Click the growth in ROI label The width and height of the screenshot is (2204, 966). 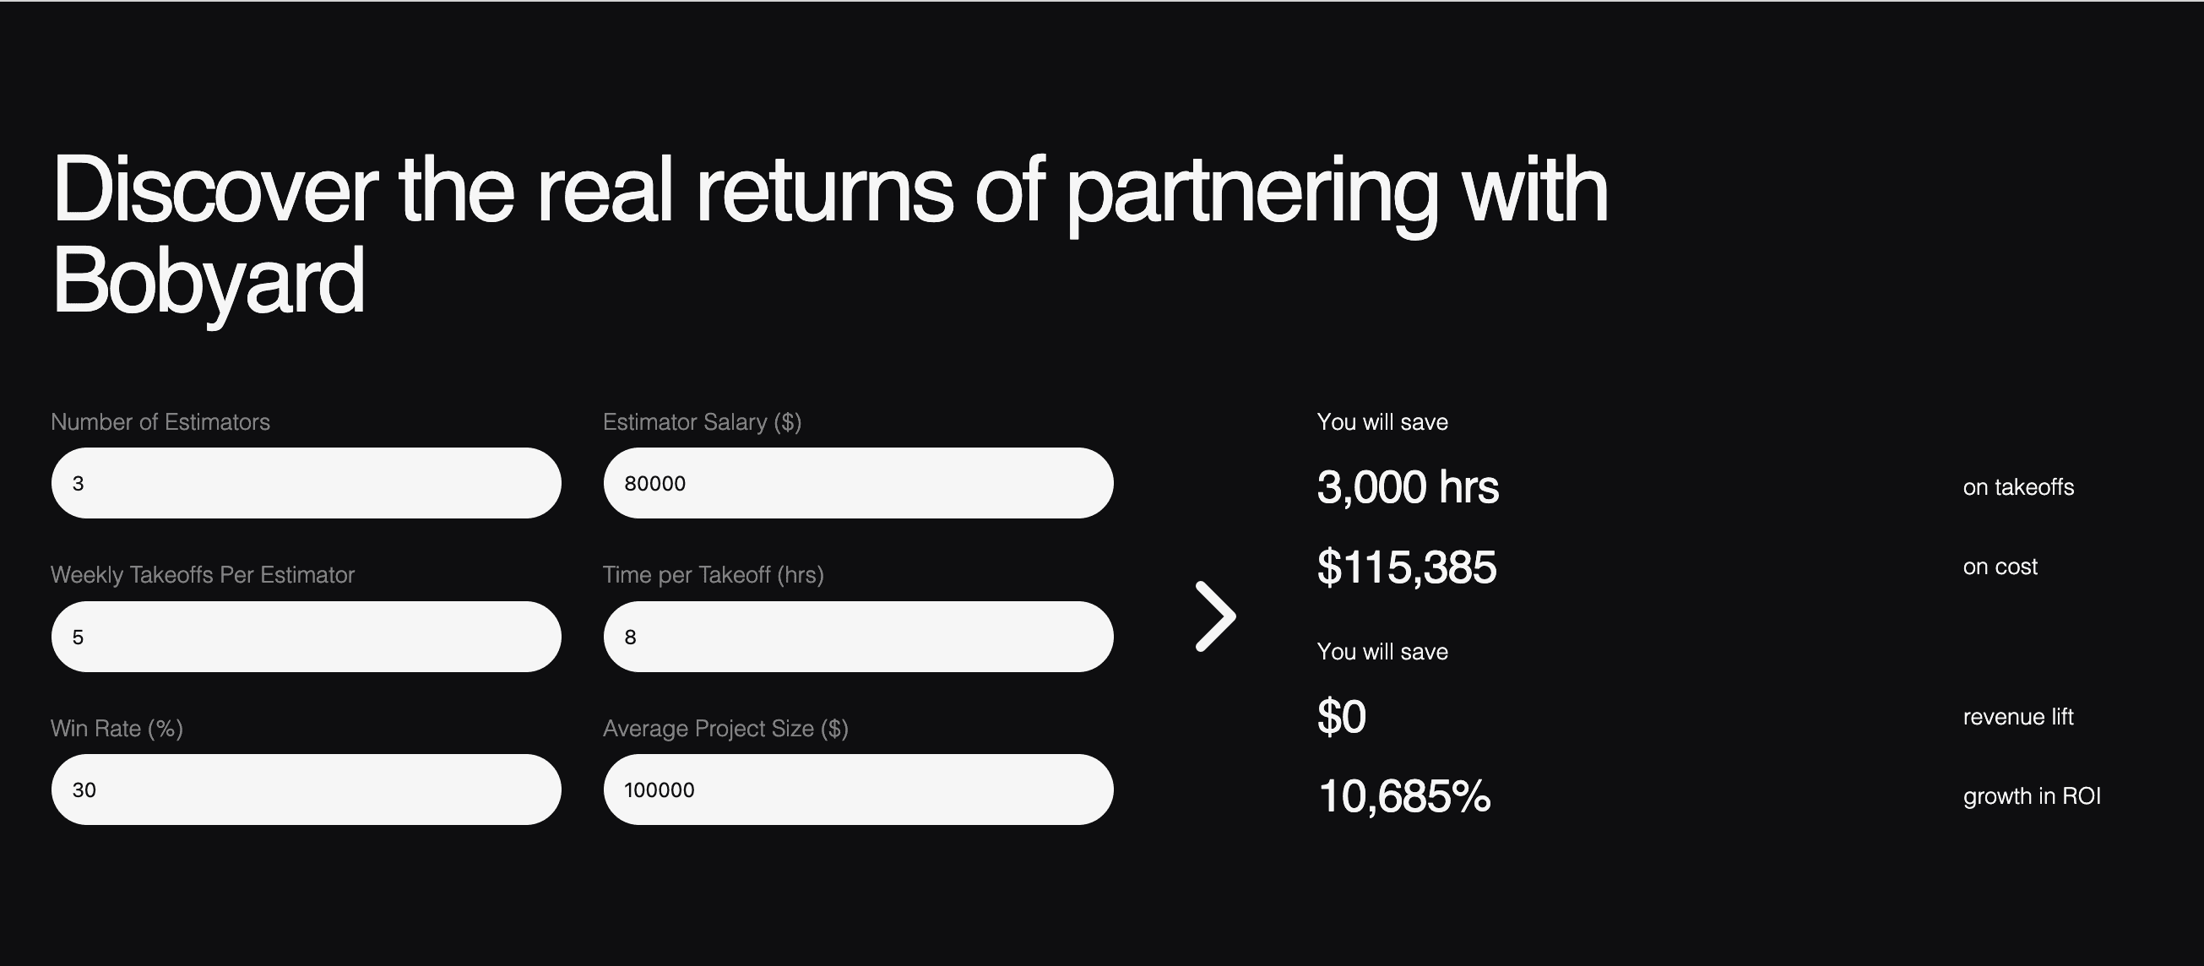point(2031,795)
